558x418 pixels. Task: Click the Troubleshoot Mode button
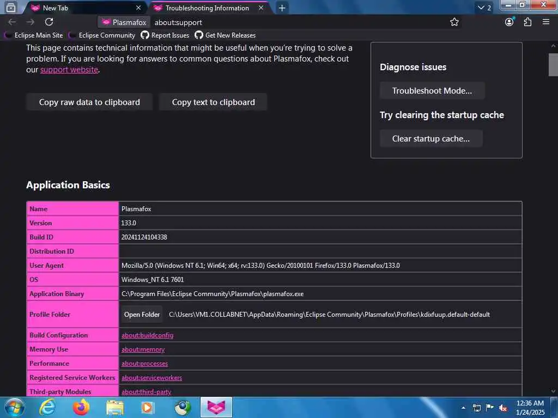pyautogui.click(x=432, y=91)
